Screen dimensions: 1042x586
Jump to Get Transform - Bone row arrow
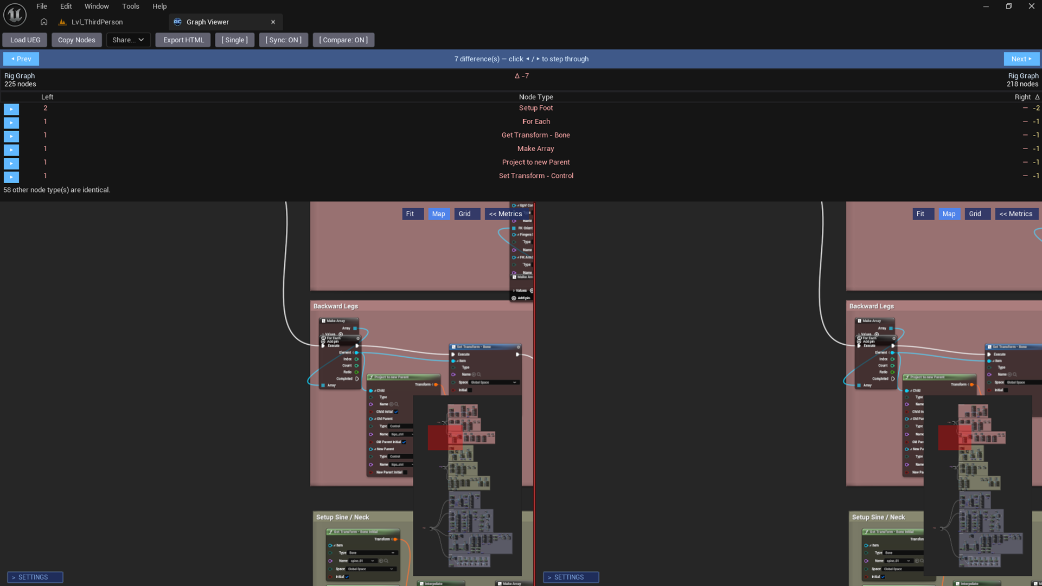click(11, 136)
